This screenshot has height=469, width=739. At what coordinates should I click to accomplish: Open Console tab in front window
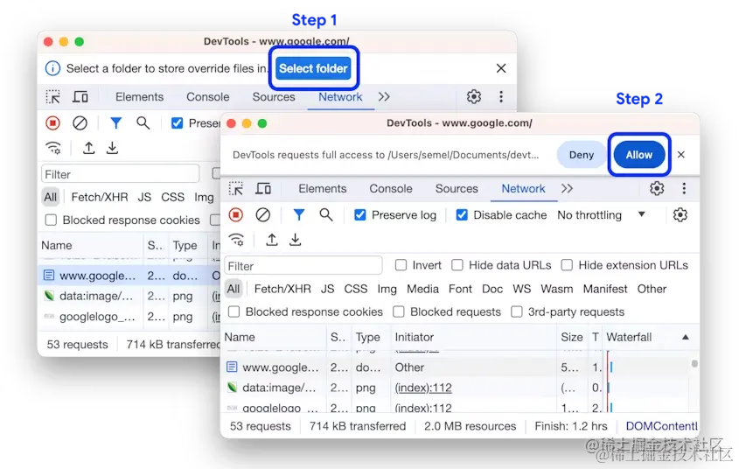pos(391,188)
